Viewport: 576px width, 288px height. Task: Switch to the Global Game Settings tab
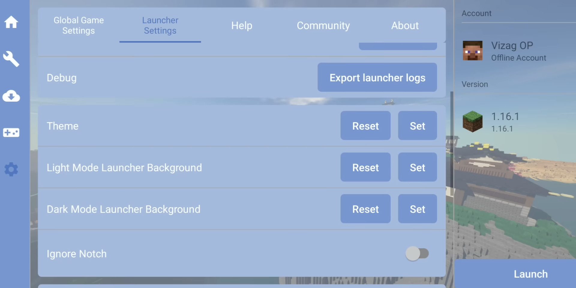tap(78, 25)
